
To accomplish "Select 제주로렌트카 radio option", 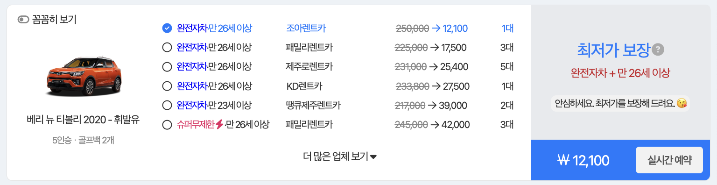I will pyautogui.click(x=167, y=67).
